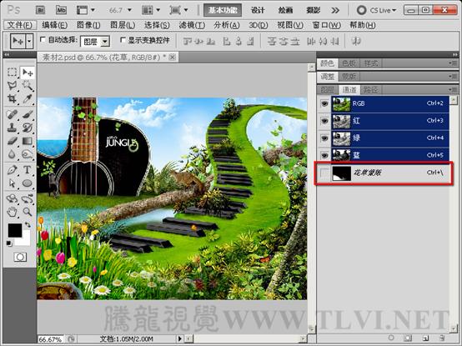Screen dimensions: 462x346
Task: Enable show transform controls checkbox
Action: click(123, 39)
